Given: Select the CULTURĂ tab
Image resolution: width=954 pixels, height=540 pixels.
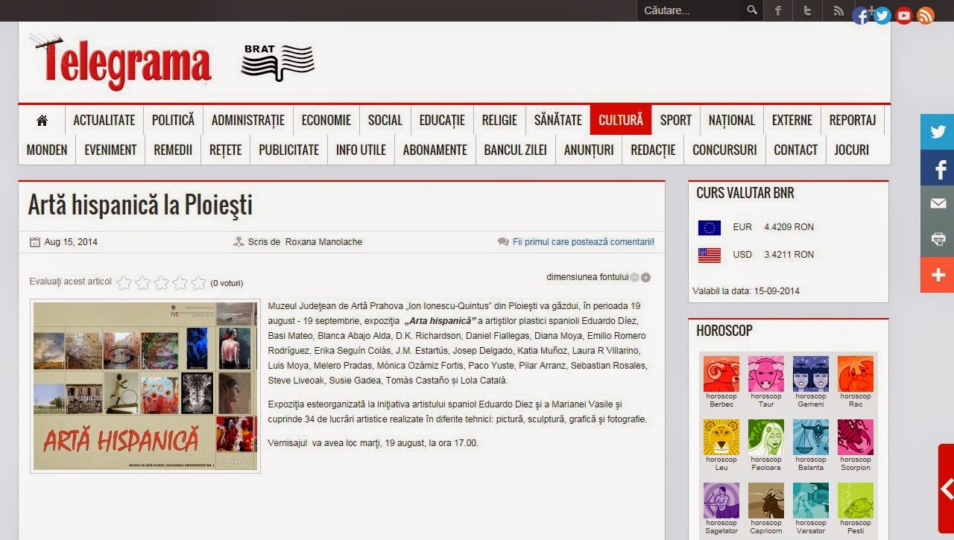Looking at the screenshot, I should (621, 120).
